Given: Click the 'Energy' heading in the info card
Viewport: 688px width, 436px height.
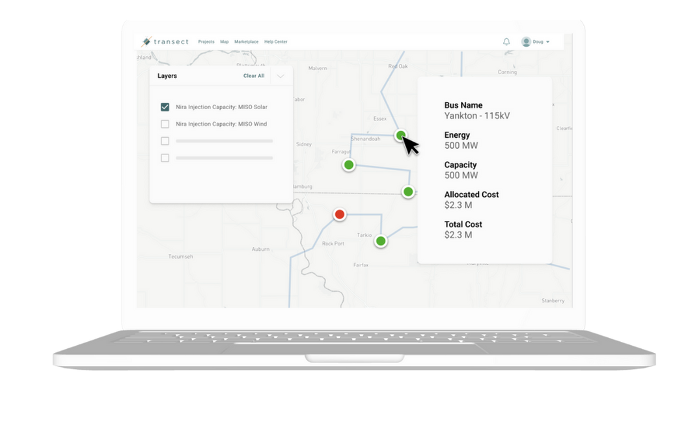Looking at the screenshot, I should (457, 135).
